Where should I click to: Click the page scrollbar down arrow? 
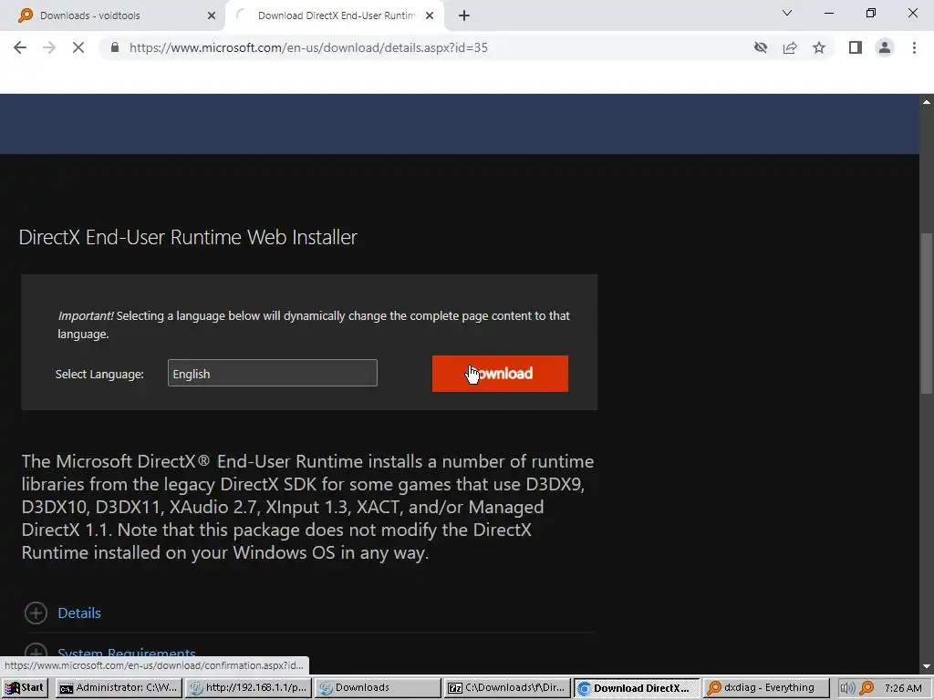click(x=927, y=666)
